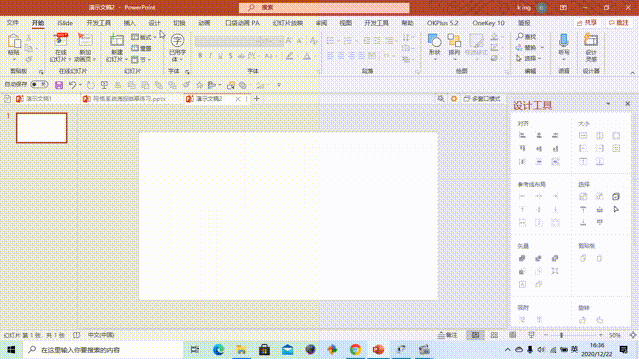Screen dimensions: 639x359
Task: Click the PowerPoint title bar search box
Action: (323, 7)
